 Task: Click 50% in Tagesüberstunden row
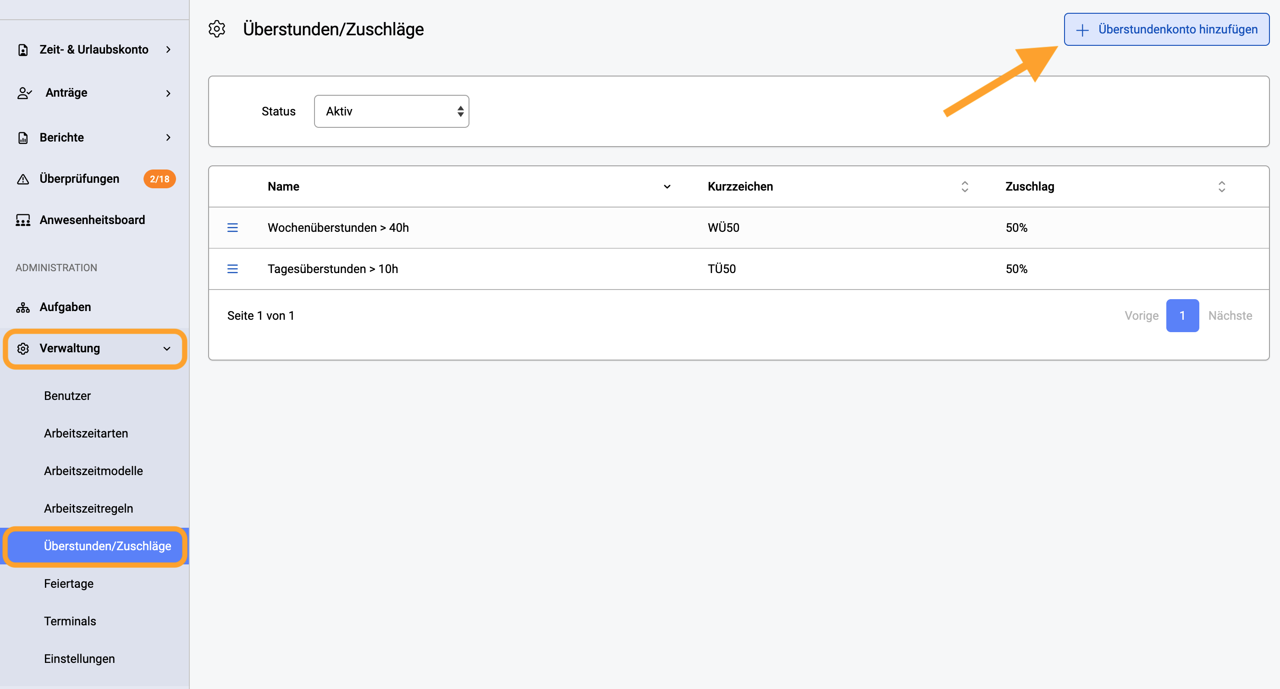click(1016, 269)
